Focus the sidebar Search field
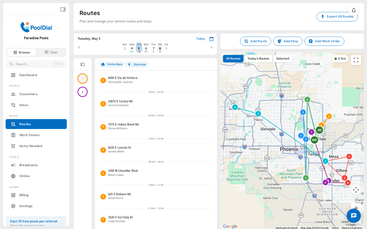This screenshot has height=229, width=367. click(36, 64)
